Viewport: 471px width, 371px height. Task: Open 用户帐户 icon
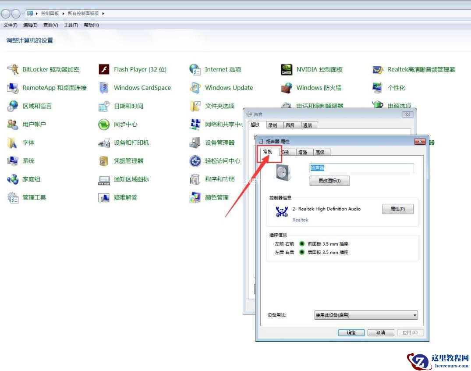click(x=13, y=124)
